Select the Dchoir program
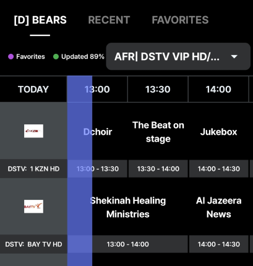Image resolution: width=253 pixels, height=266 pixels. (97, 132)
